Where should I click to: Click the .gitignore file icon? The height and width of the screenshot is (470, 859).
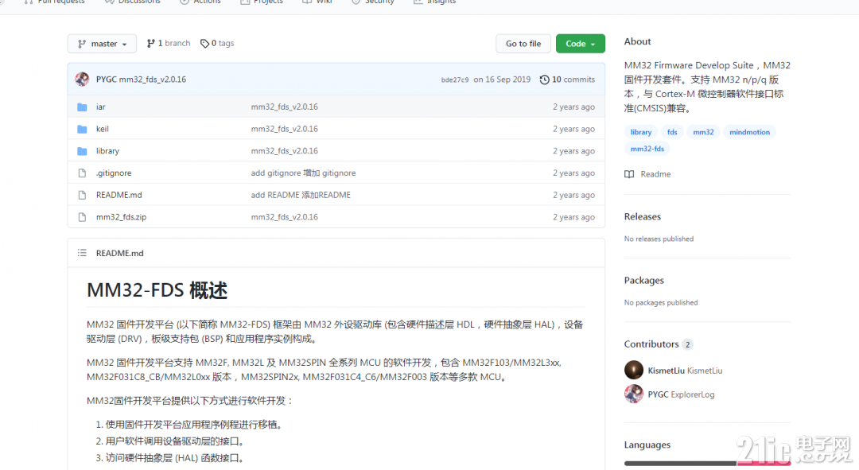[x=82, y=173]
